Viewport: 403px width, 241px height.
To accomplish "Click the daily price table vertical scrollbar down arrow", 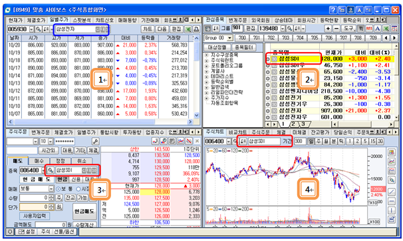I will (197, 115).
